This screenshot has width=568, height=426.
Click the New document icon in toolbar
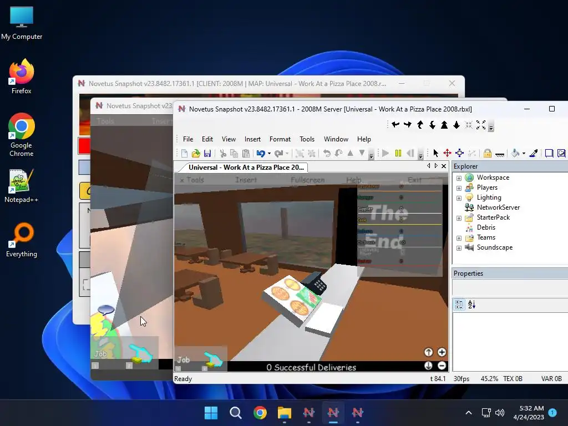coord(184,154)
